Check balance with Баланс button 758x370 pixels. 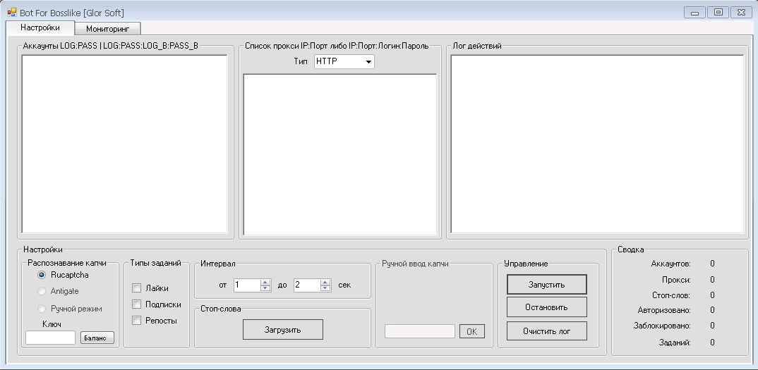(x=97, y=338)
